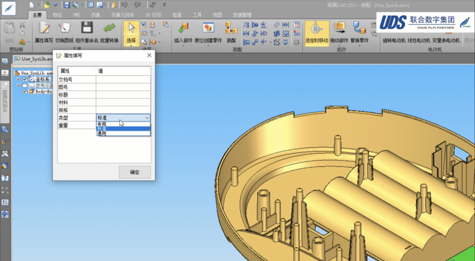Click the 插入部件 ribbon tool
This screenshot has height=261, width=475.
[x=183, y=33]
